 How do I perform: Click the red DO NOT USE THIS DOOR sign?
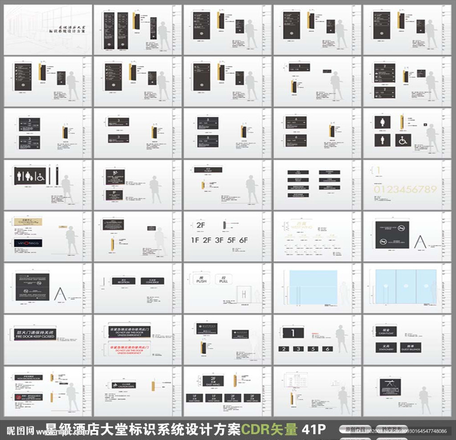129,348
